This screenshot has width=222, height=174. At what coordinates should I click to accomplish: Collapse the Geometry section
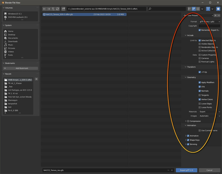pos(186,77)
